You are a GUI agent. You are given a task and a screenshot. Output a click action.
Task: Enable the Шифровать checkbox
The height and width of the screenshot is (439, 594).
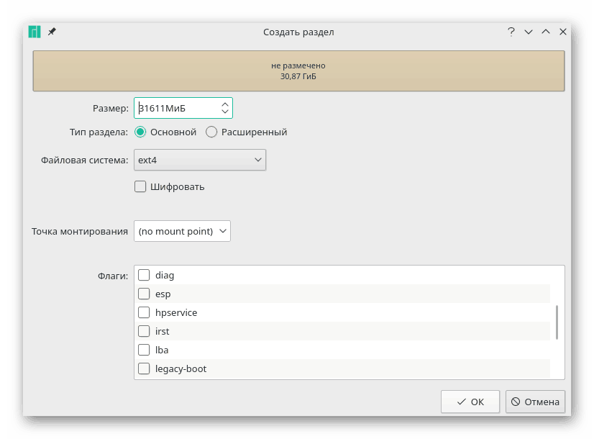[140, 186]
